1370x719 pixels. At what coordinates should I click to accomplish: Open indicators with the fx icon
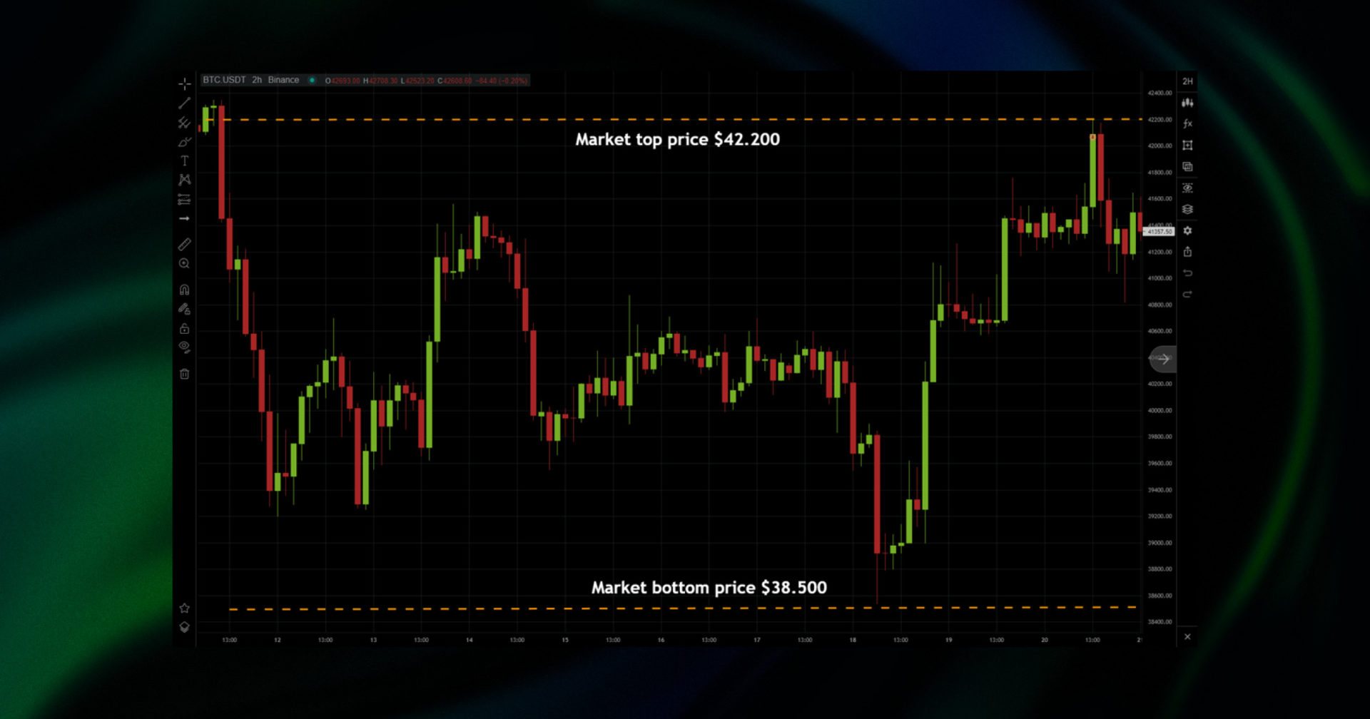(1187, 124)
